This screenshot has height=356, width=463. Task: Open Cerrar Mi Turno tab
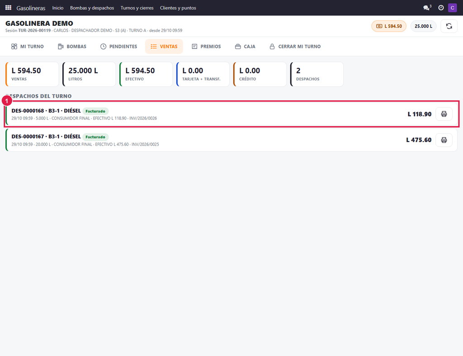click(295, 47)
